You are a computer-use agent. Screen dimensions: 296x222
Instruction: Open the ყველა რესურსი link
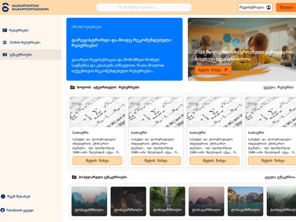click(x=279, y=87)
